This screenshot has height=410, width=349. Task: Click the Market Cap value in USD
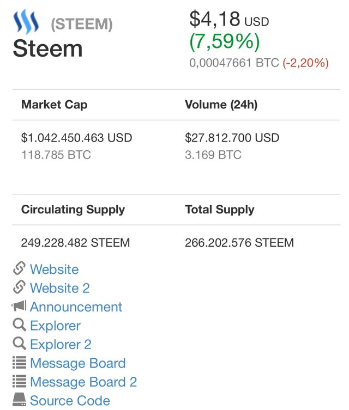[76, 138]
